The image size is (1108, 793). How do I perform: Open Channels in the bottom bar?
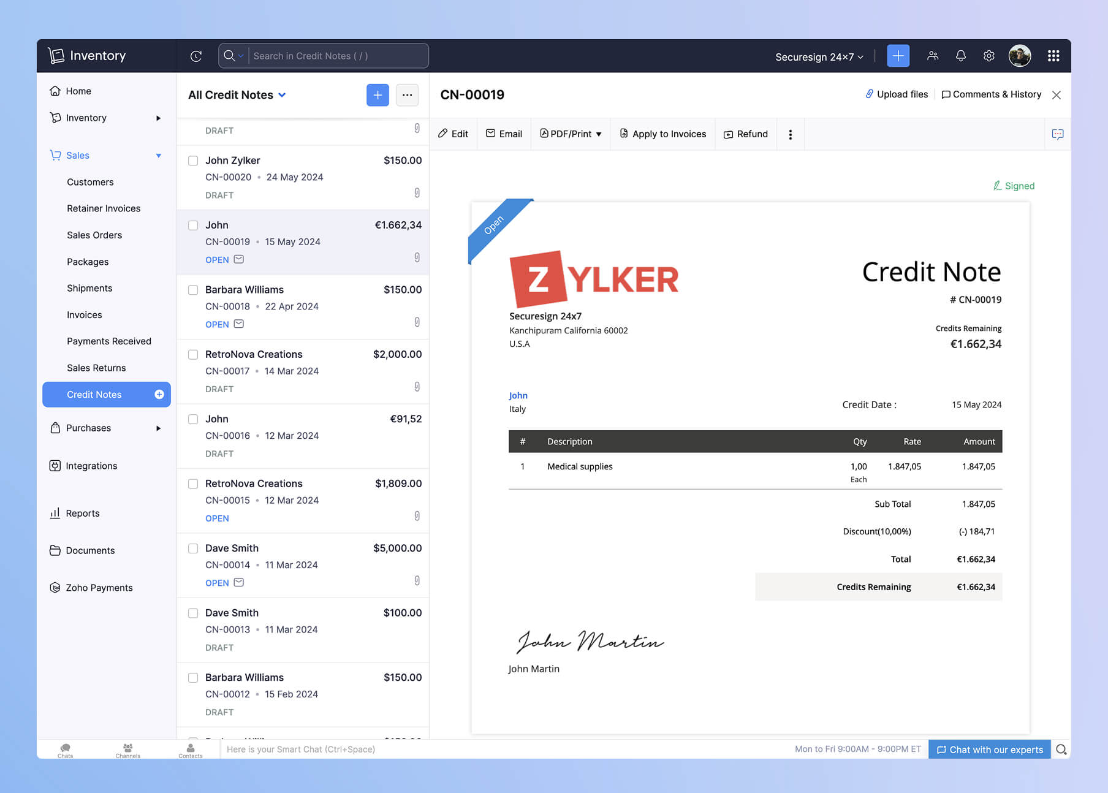click(127, 750)
